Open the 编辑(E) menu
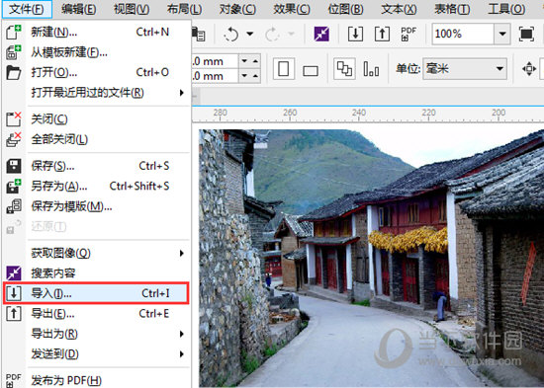 79,9
